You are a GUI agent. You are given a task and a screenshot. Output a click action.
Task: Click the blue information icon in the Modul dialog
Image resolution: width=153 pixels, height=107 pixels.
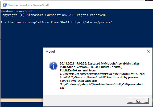point(53,66)
